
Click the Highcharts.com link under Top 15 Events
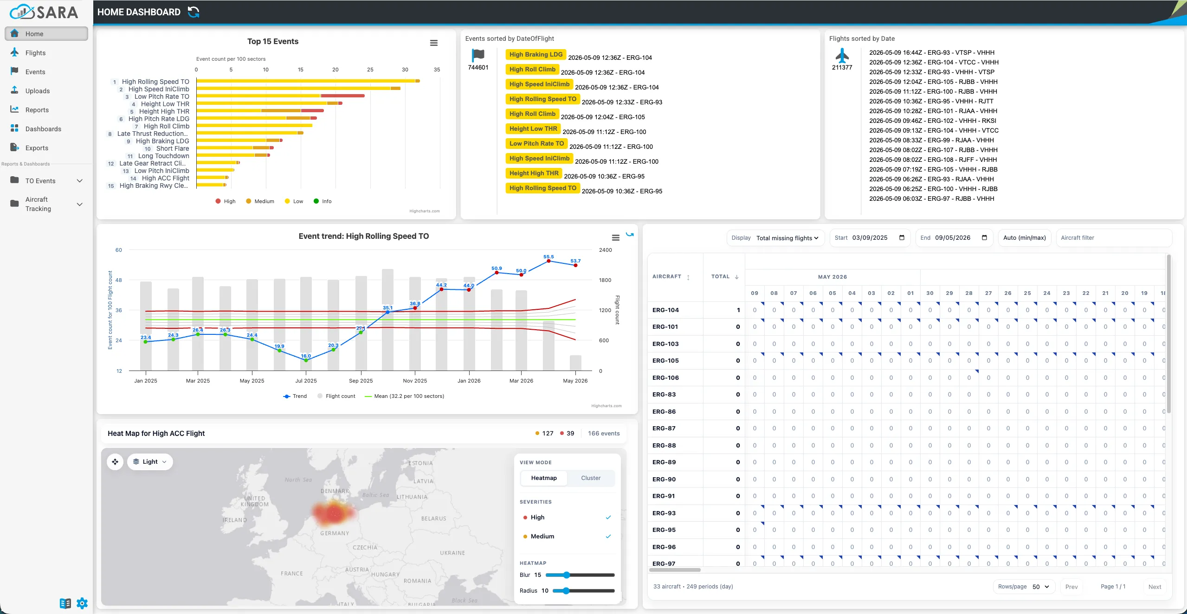425,211
